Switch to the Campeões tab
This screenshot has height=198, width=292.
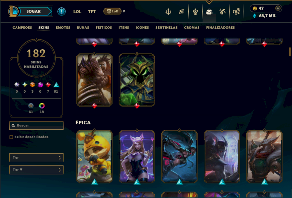pos(22,28)
